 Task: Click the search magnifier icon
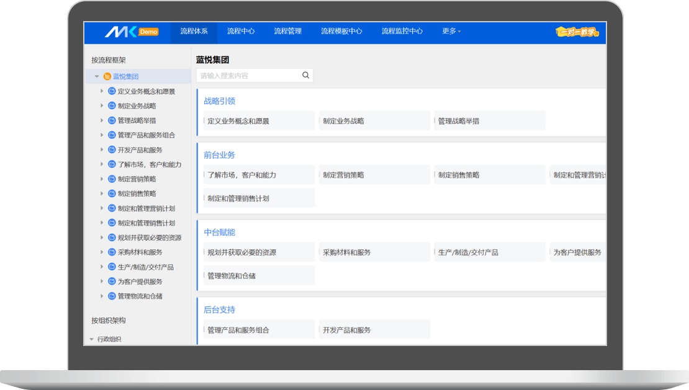tap(305, 76)
